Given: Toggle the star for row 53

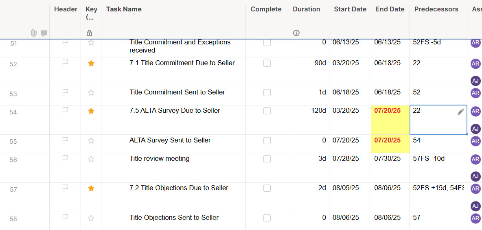Looking at the screenshot, I should coord(91,92).
